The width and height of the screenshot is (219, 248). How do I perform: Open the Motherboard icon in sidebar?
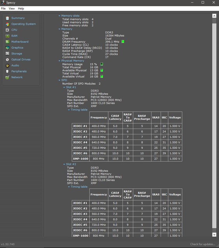tap(7, 42)
